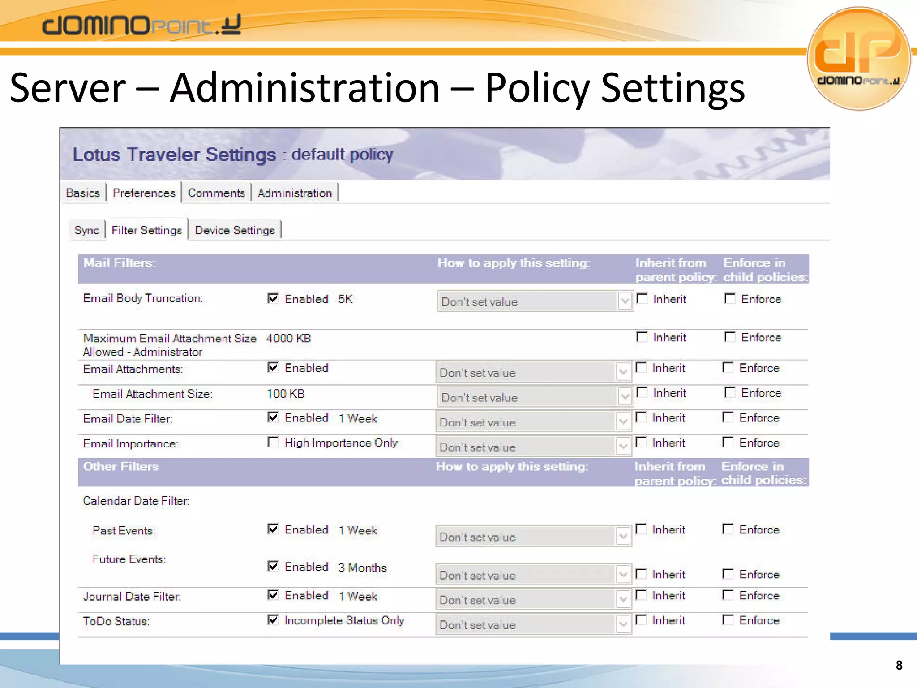Check Enforce for Journal Date Filter

pos(728,595)
